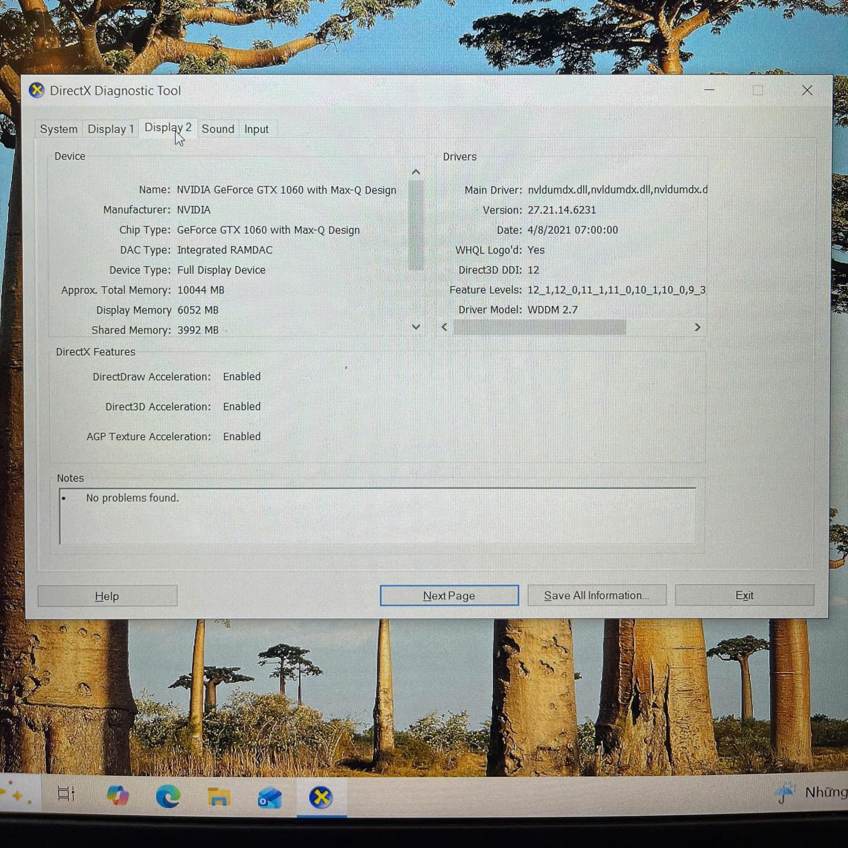Open Outlook from the taskbar
This screenshot has width=848, height=848.
pyautogui.click(x=270, y=797)
